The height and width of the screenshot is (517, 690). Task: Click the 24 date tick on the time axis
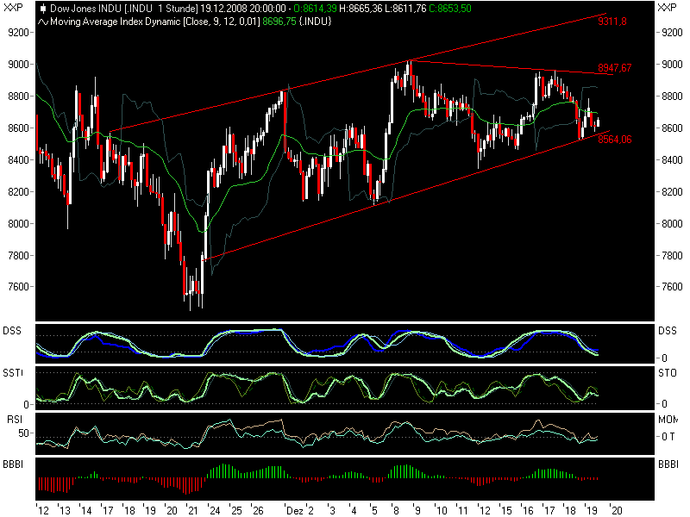click(213, 509)
